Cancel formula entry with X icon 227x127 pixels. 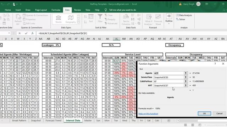(x=20, y=33)
